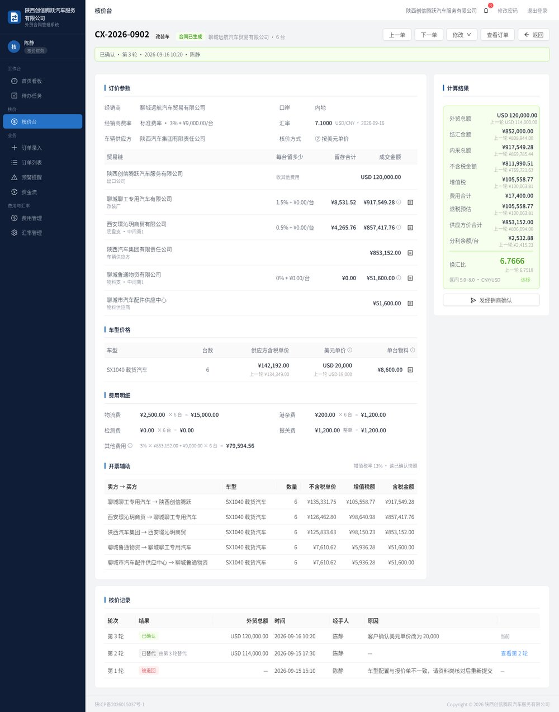Viewport: 559px width, 712px height.
Task: Open 资金流 sidebar entry
Action: (42, 192)
